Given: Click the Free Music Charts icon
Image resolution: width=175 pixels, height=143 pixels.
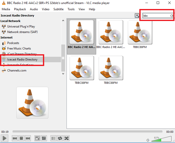Looking at the screenshot, I should pos(4,48).
